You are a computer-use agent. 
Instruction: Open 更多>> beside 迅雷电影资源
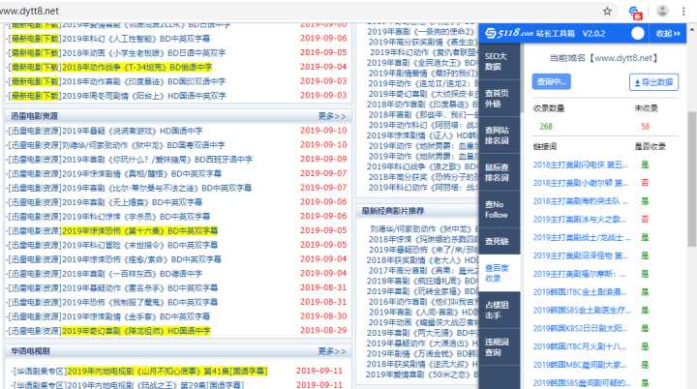pos(332,116)
